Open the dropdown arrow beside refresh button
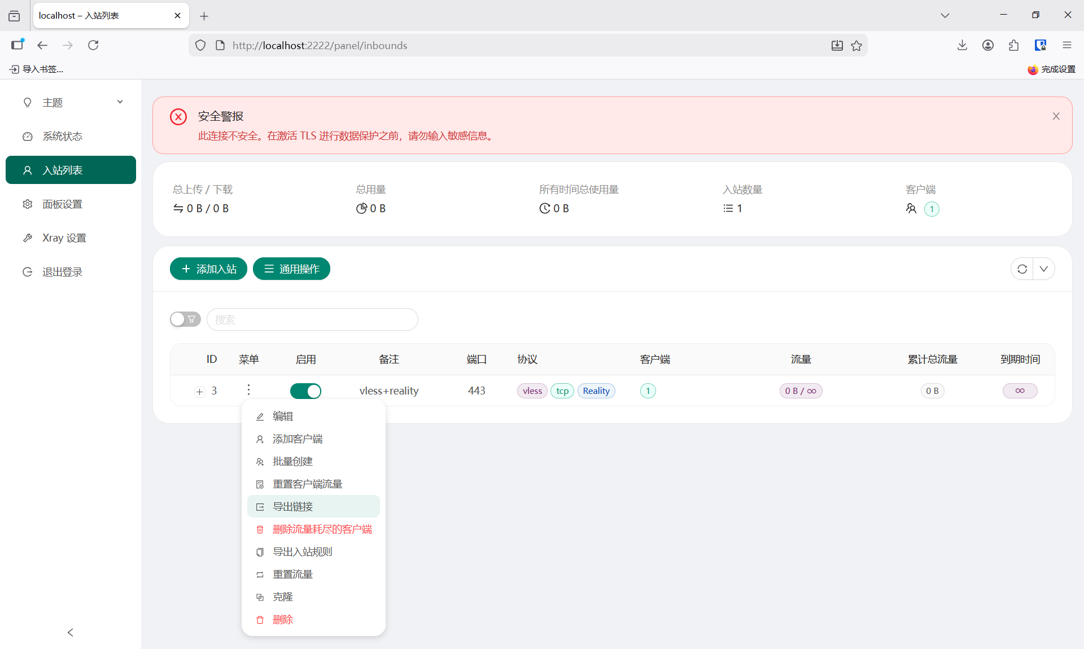 1044,269
